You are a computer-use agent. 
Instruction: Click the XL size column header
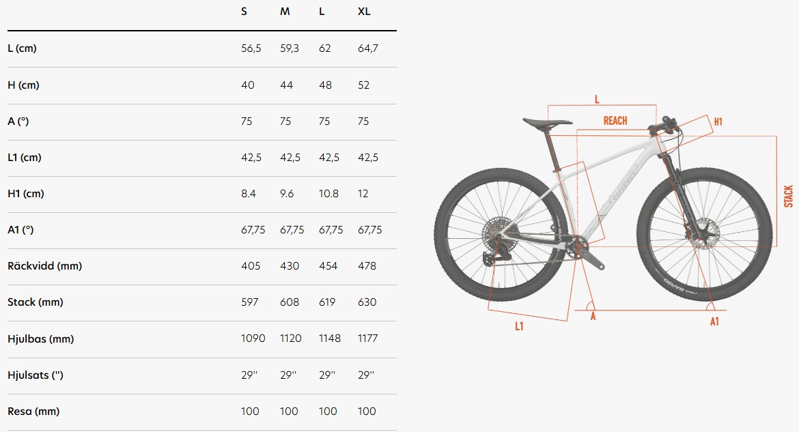click(x=364, y=11)
